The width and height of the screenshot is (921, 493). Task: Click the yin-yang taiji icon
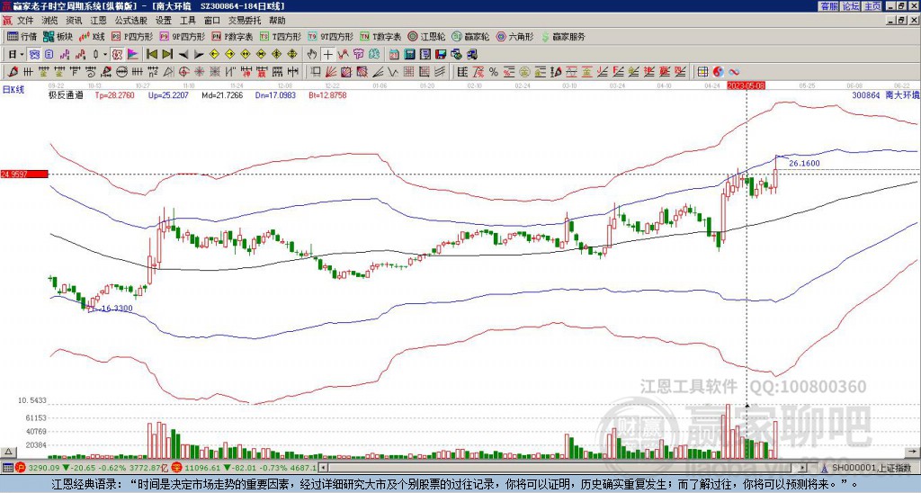coord(719,72)
